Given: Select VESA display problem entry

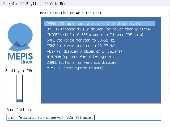Looking at the screenshot, I should pyautogui.click(x=84, y=51).
